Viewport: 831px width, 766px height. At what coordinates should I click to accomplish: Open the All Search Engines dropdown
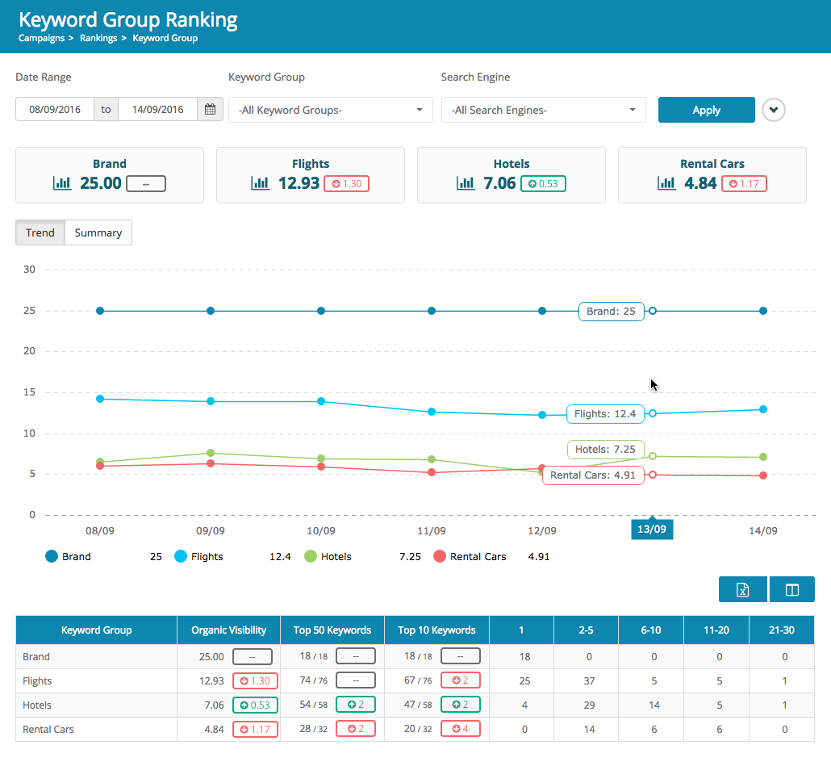coord(543,110)
